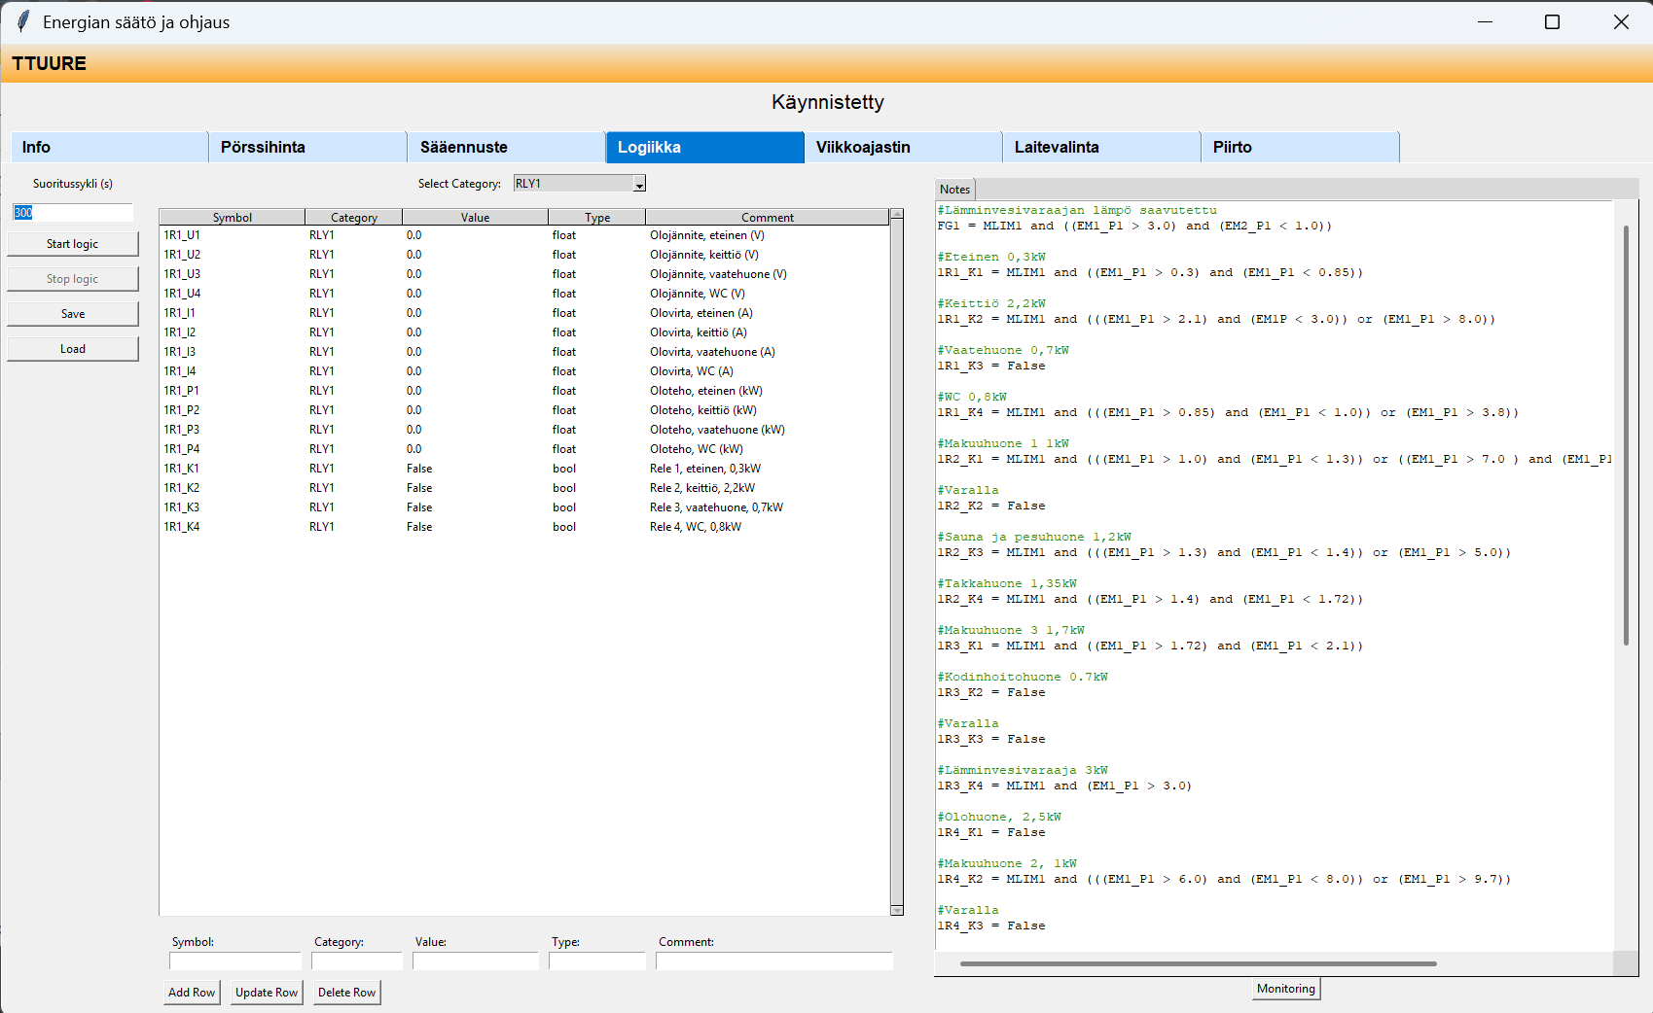Click the Comment entry field
This screenshot has width=1653, height=1013.
tap(773, 961)
